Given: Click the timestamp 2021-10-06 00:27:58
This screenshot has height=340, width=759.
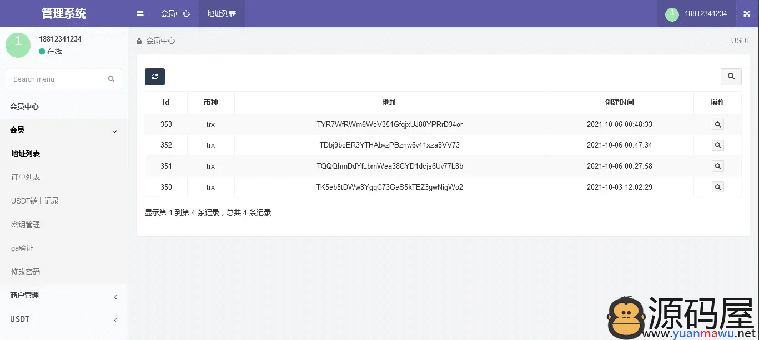Looking at the screenshot, I should 620,166.
